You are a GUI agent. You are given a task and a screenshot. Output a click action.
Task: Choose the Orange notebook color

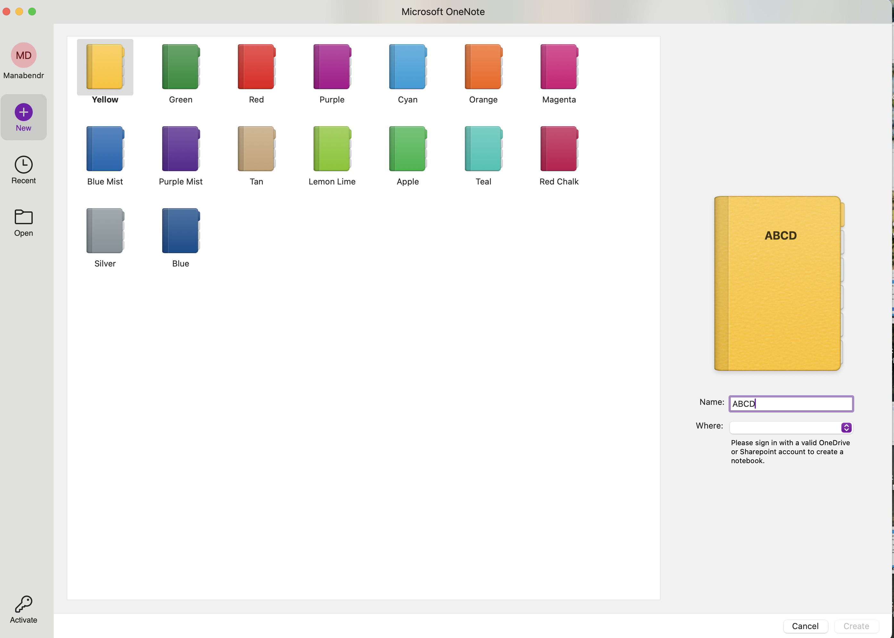[483, 67]
